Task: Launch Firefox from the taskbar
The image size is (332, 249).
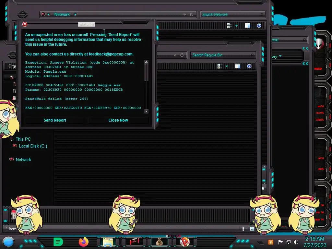Action: (84, 242)
